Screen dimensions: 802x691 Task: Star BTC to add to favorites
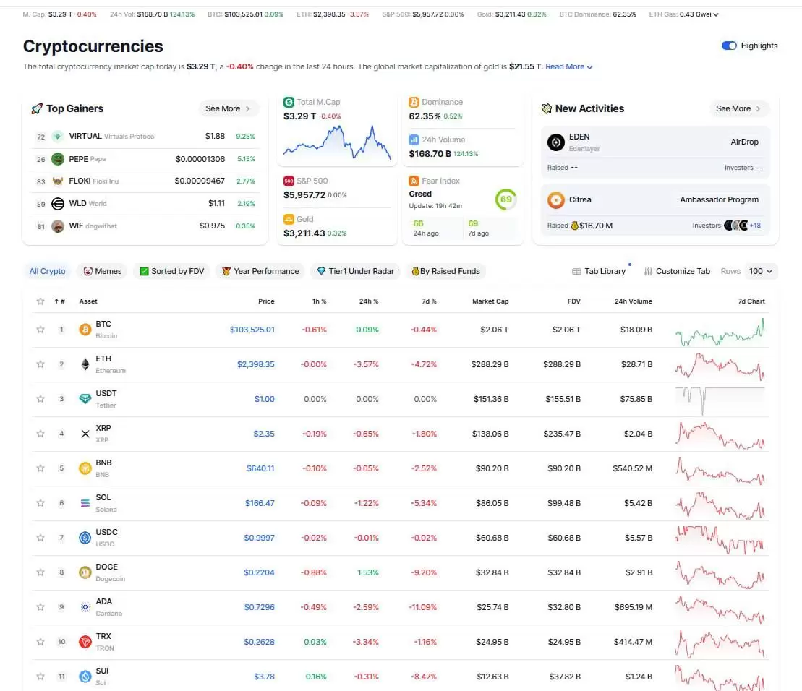[x=40, y=330]
